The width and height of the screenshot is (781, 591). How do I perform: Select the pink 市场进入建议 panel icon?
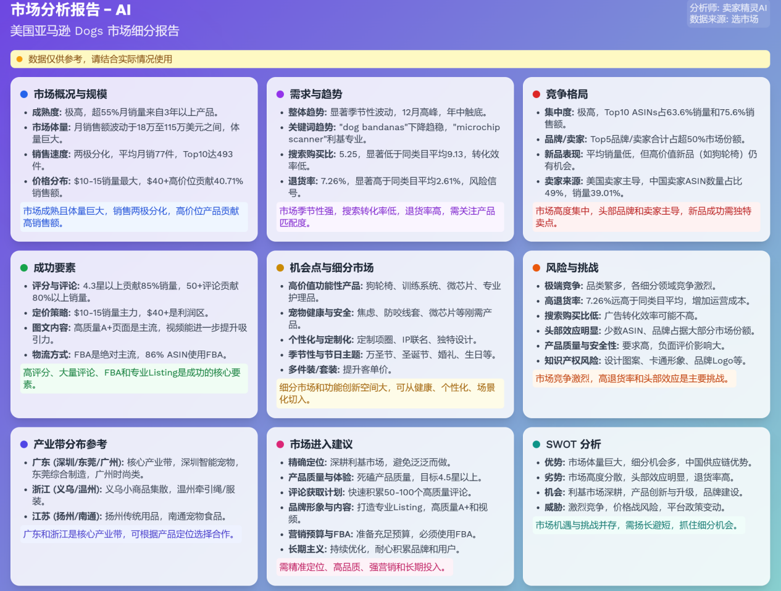[x=280, y=444]
